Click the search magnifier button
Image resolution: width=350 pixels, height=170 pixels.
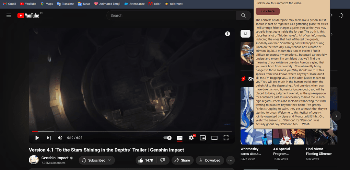click(243, 16)
